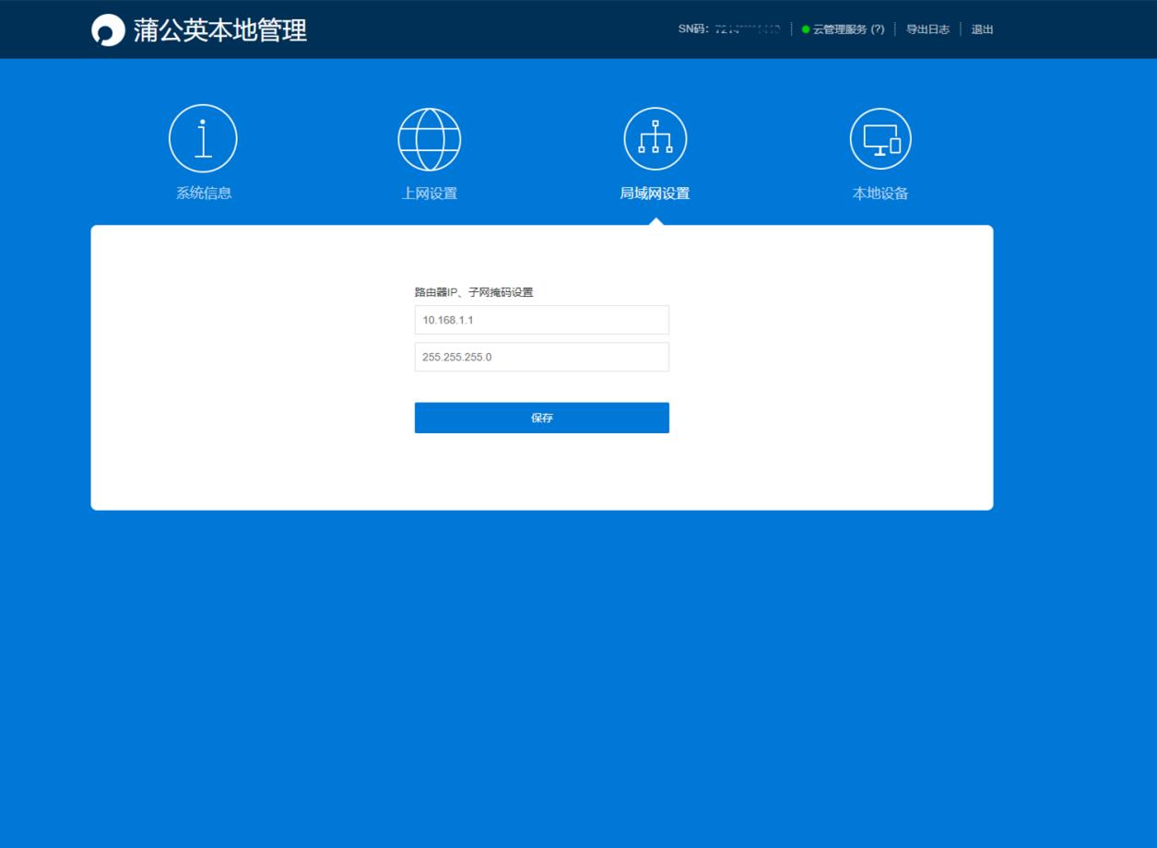1157x848 pixels.
Task: Click the 保存 save button
Action: point(541,418)
